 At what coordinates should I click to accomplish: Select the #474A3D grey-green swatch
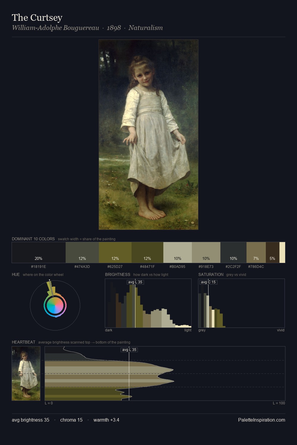tap(82, 252)
